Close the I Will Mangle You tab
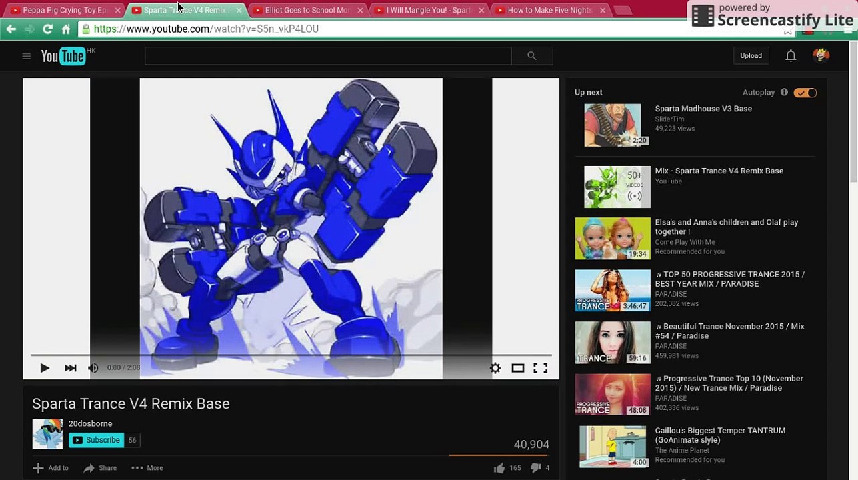Image resolution: width=858 pixels, height=480 pixels. (481, 11)
